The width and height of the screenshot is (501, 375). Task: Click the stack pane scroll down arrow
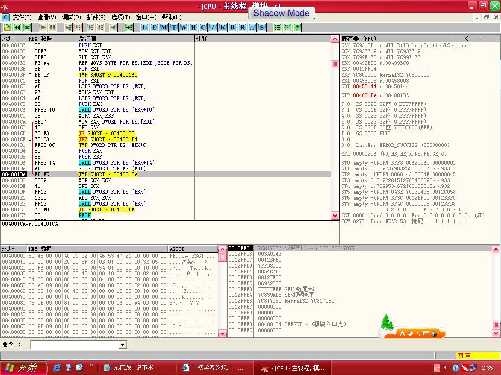click(496, 333)
